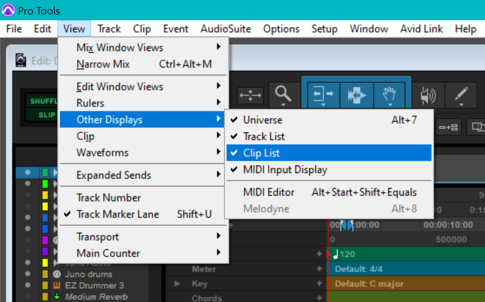Click the zoom toggle arrows icon
The image size is (485, 302).
(x=251, y=94)
